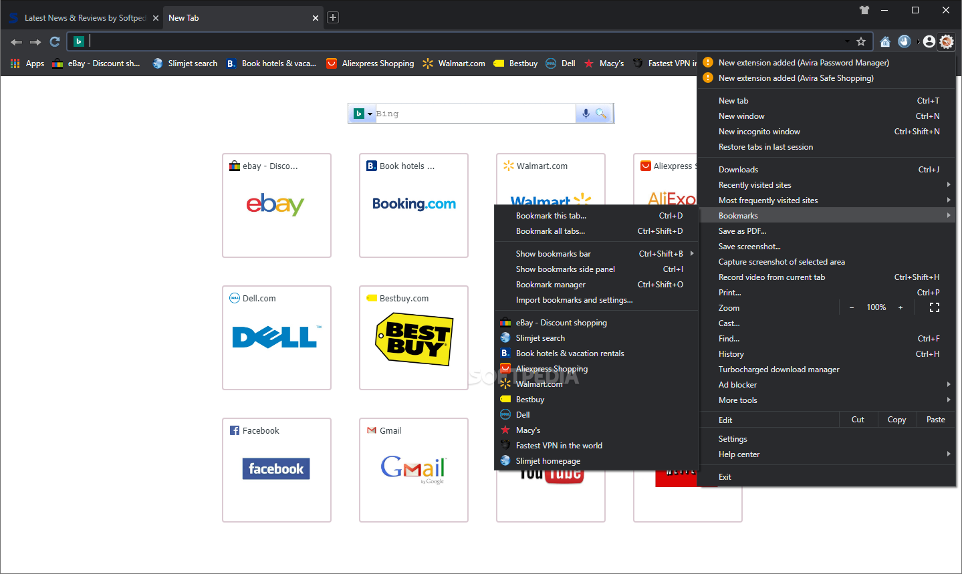
Task: Click the bookmark star in address bar
Action: click(x=861, y=41)
